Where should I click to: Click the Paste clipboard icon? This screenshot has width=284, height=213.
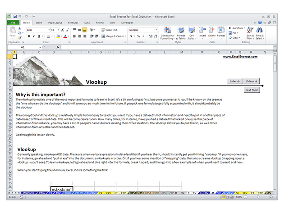[x=13, y=30]
